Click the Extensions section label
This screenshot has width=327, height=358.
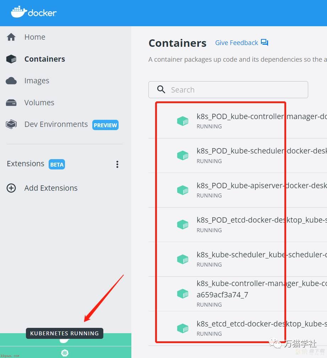tap(26, 164)
